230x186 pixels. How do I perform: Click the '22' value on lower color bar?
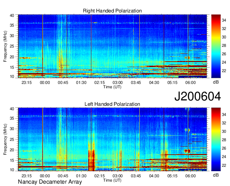click(224, 165)
